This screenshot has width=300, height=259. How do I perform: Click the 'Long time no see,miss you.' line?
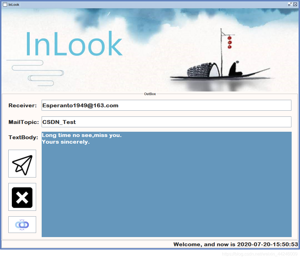pos(82,135)
